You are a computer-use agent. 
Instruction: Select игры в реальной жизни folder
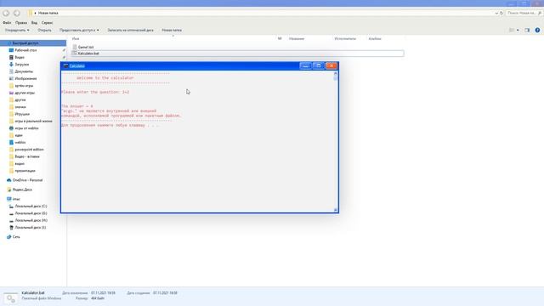[33, 122]
